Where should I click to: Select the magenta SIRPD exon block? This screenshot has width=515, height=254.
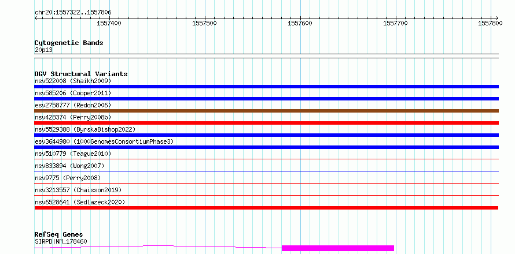coord(337,248)
